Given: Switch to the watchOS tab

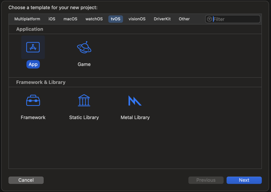Looking at the screenshot, I should point(94,19).
